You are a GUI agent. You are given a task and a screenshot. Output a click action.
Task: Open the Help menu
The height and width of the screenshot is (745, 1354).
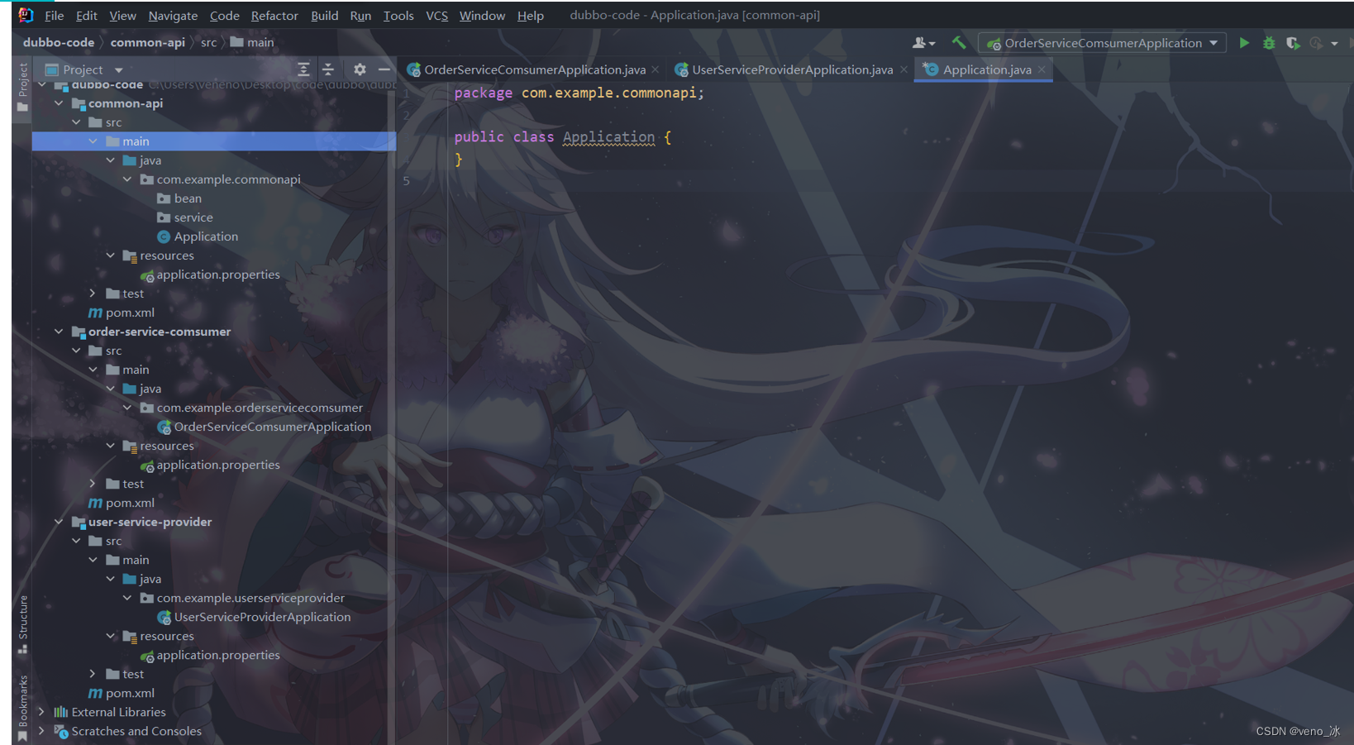(x=531, y=16)
